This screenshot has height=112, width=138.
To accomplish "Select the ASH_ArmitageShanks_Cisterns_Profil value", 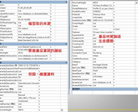I will coord(34,38).
